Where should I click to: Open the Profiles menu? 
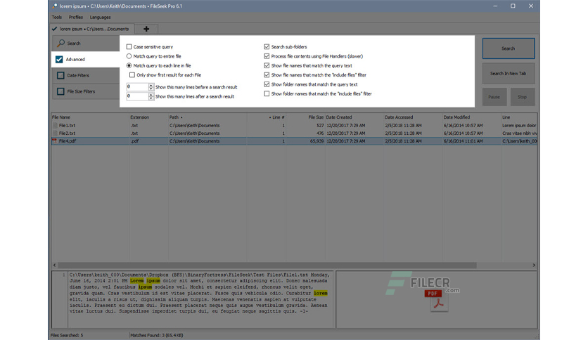tap(76, 18)
